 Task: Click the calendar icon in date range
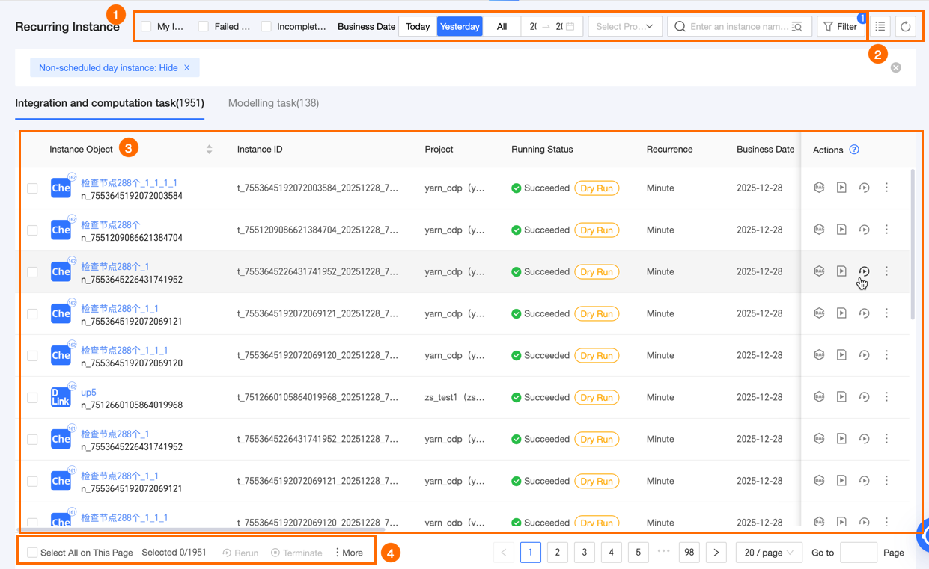[570, 27]
